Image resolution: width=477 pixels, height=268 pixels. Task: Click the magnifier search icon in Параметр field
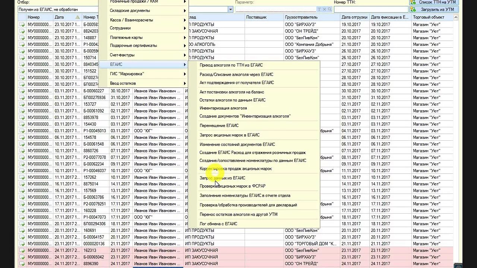click(329, 9)
